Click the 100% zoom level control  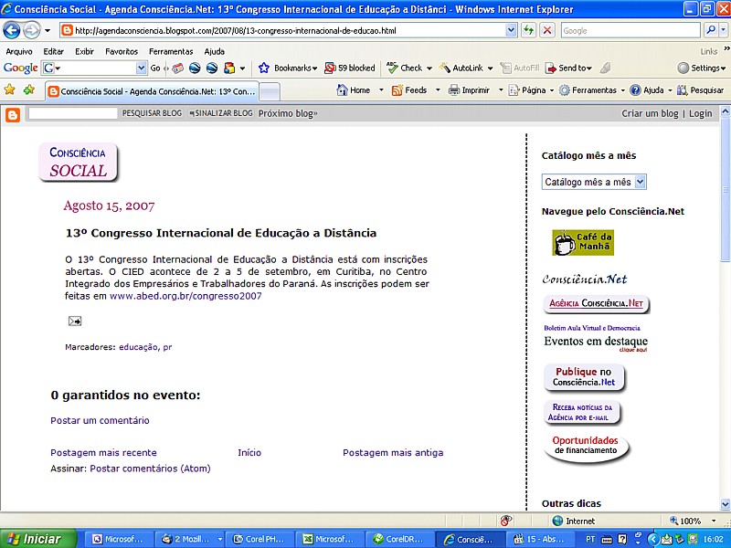coord(685,521)
